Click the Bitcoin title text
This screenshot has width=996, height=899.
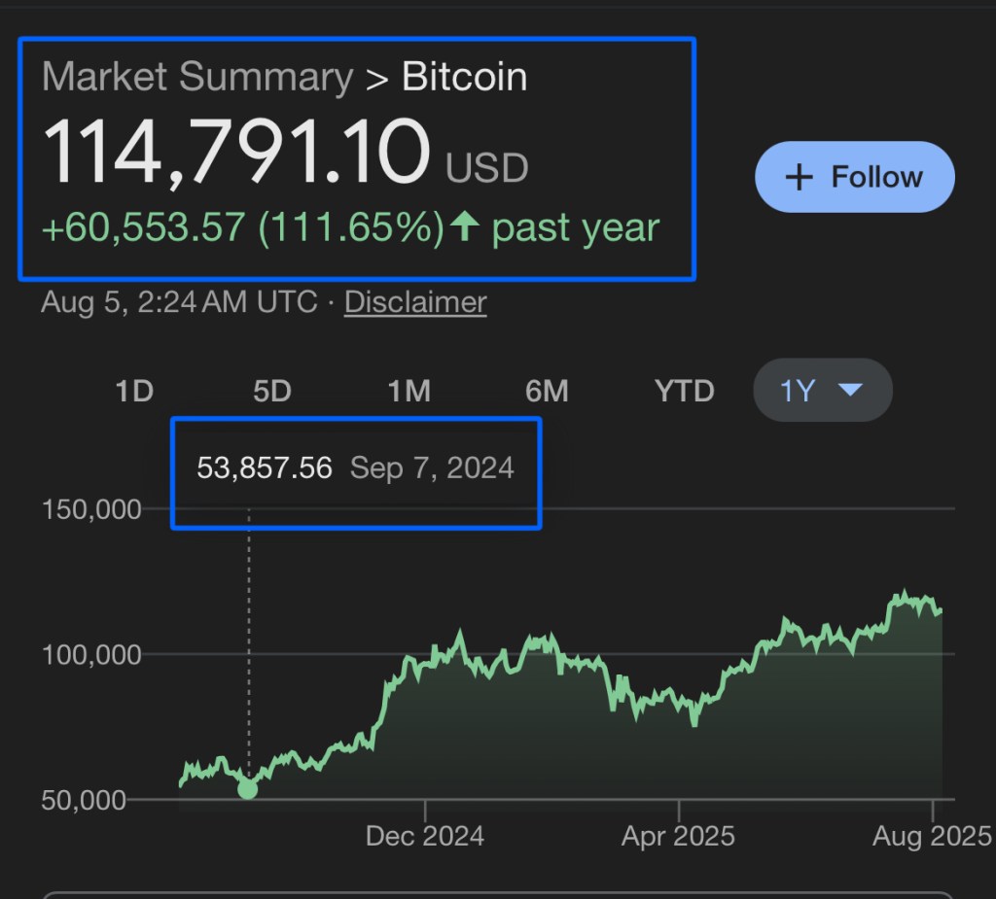click(x=465, y=77)
